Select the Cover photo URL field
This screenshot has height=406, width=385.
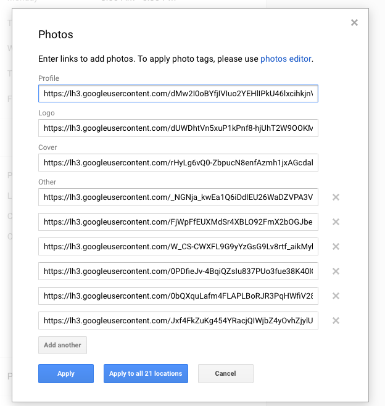178,163
